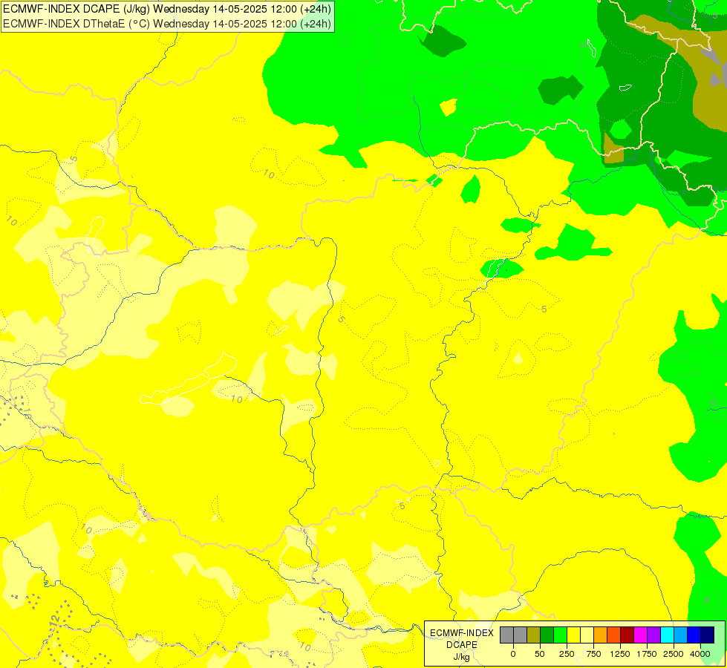Screen dimensions: 727x668
Task: Pick the pale yellow legend swatch
Action: (587, 635)
